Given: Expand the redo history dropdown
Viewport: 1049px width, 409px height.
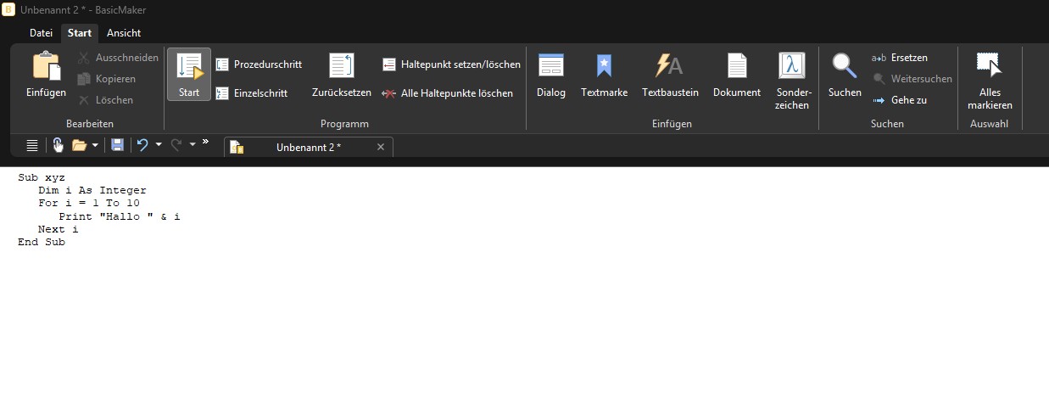Looking at the screenshot, I should coord(193,145).
